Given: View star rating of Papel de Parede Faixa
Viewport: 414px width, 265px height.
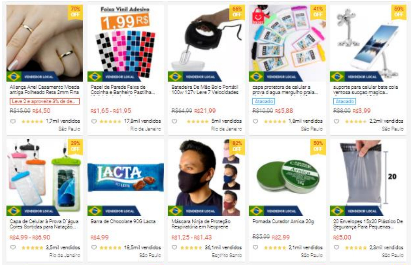Looking at the screenshot, I should pos(110,122).
